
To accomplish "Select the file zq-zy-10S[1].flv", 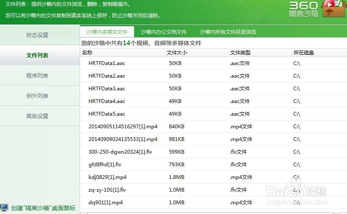I will click(x=107, y=190).
